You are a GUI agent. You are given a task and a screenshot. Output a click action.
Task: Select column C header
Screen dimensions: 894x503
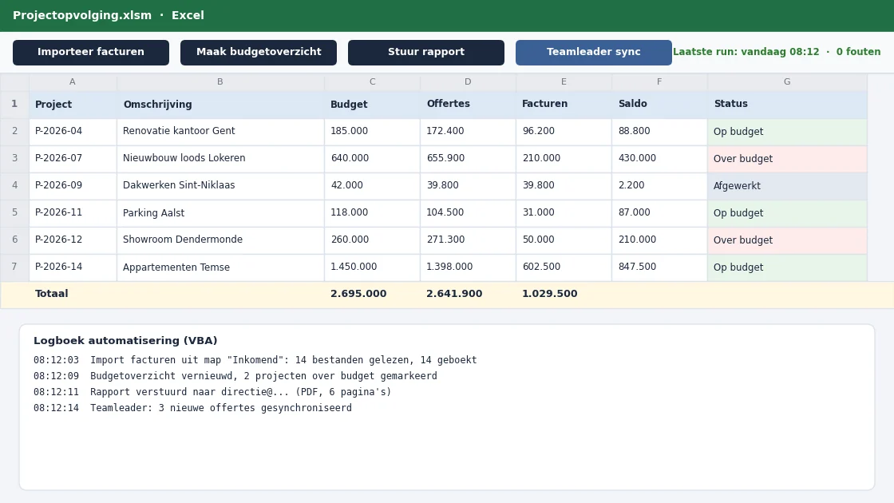[x=372, y=81]
